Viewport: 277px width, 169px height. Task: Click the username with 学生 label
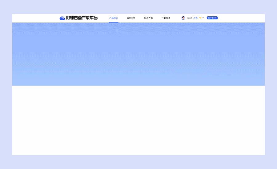[x=192, y=18]
